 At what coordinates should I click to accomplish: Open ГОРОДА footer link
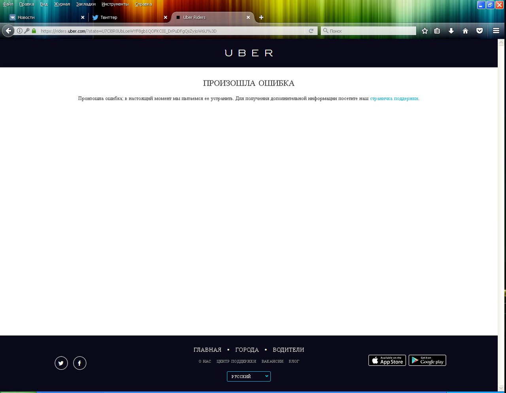point(247,350)
